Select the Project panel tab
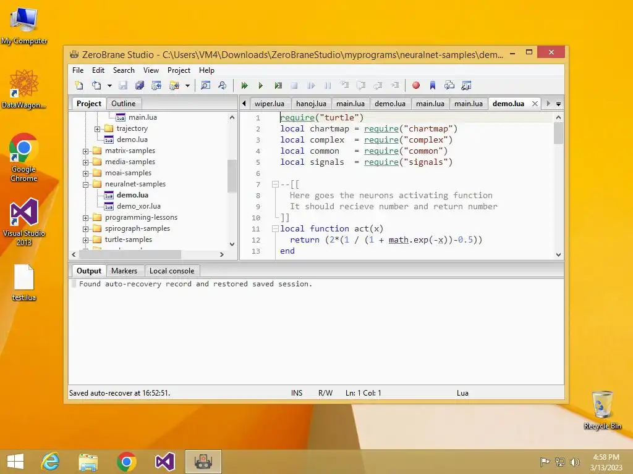 click(x=89, y=104)
